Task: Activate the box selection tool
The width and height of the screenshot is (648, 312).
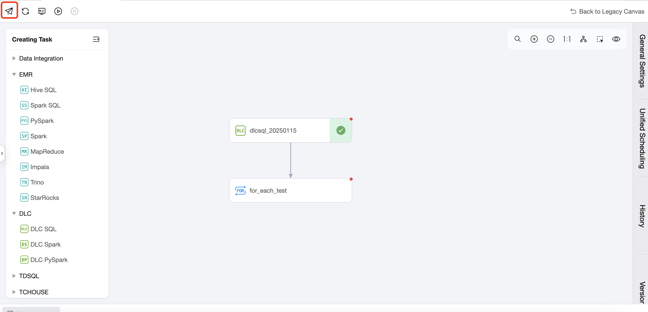Action: point(600,39)
